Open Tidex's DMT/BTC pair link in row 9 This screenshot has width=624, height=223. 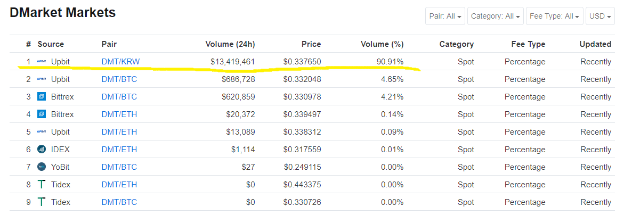tap(119, 202)
